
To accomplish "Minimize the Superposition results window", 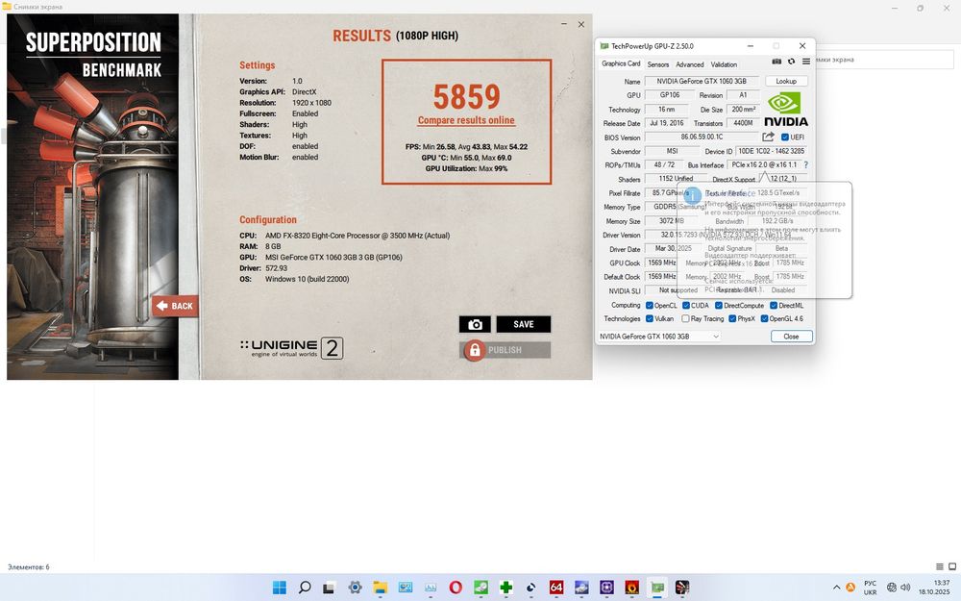I will 564,25.
